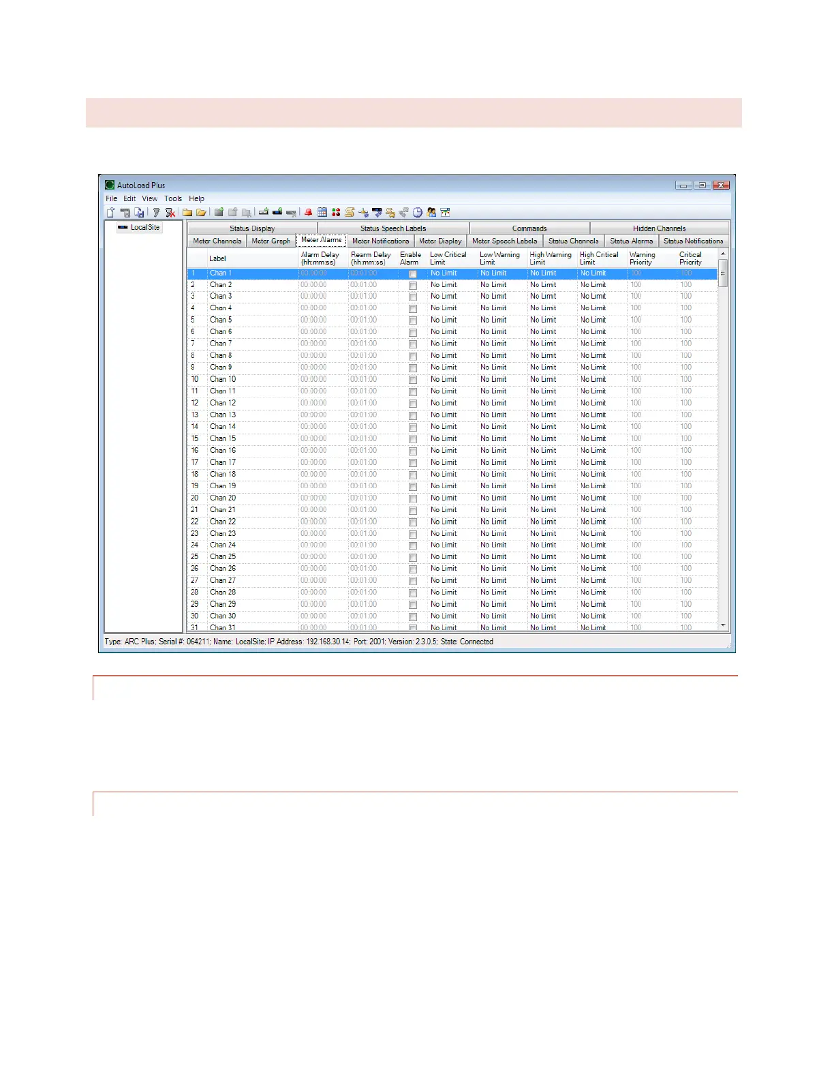The width and height of the screenshot is (834, 1080).
Task: Click the four red dots toolbar icon
Action: pyautogui.click(x=335, y=212)
